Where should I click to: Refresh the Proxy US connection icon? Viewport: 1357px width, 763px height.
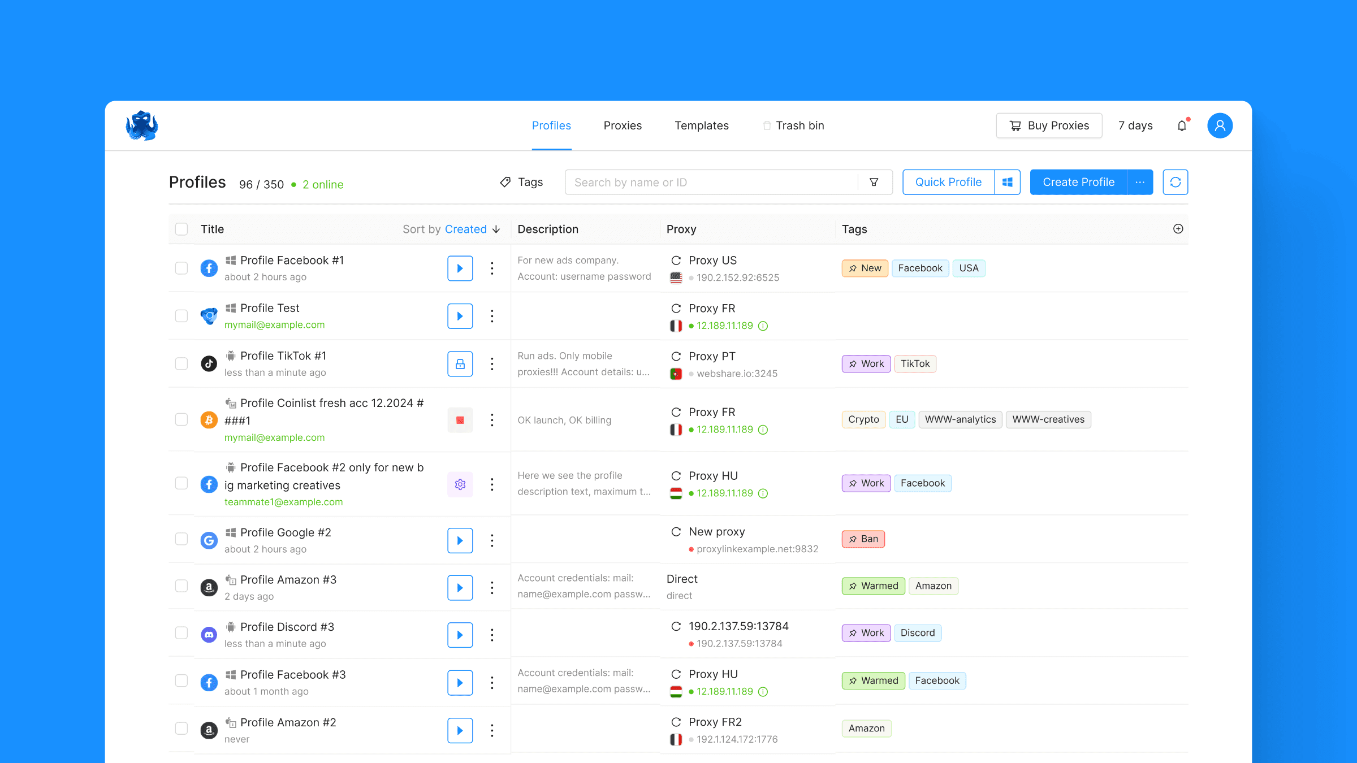[676, 261]
